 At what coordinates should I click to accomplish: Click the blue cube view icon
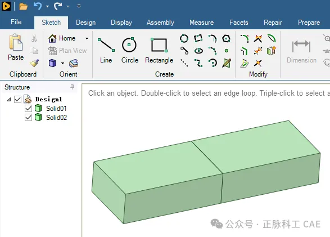[52, 63]
